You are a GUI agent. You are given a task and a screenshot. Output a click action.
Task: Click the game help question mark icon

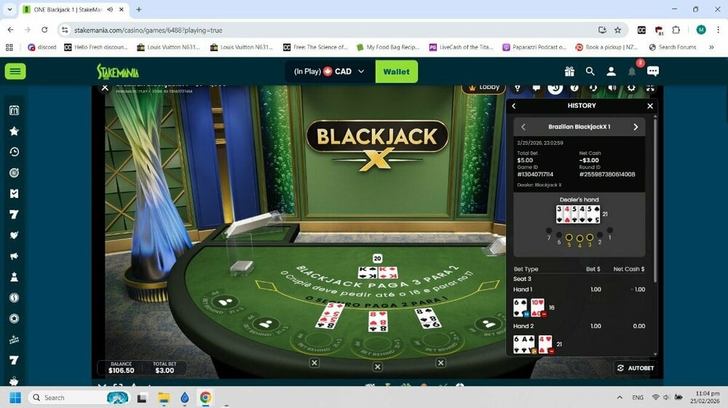coord(574,88)
